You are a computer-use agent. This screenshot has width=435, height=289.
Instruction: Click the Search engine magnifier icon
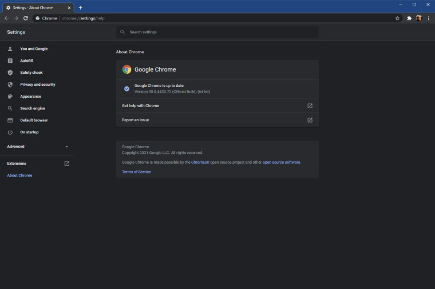(10, 108)
